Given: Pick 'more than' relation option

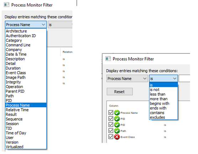Looking at the screenshot, I should coord(163,99).
